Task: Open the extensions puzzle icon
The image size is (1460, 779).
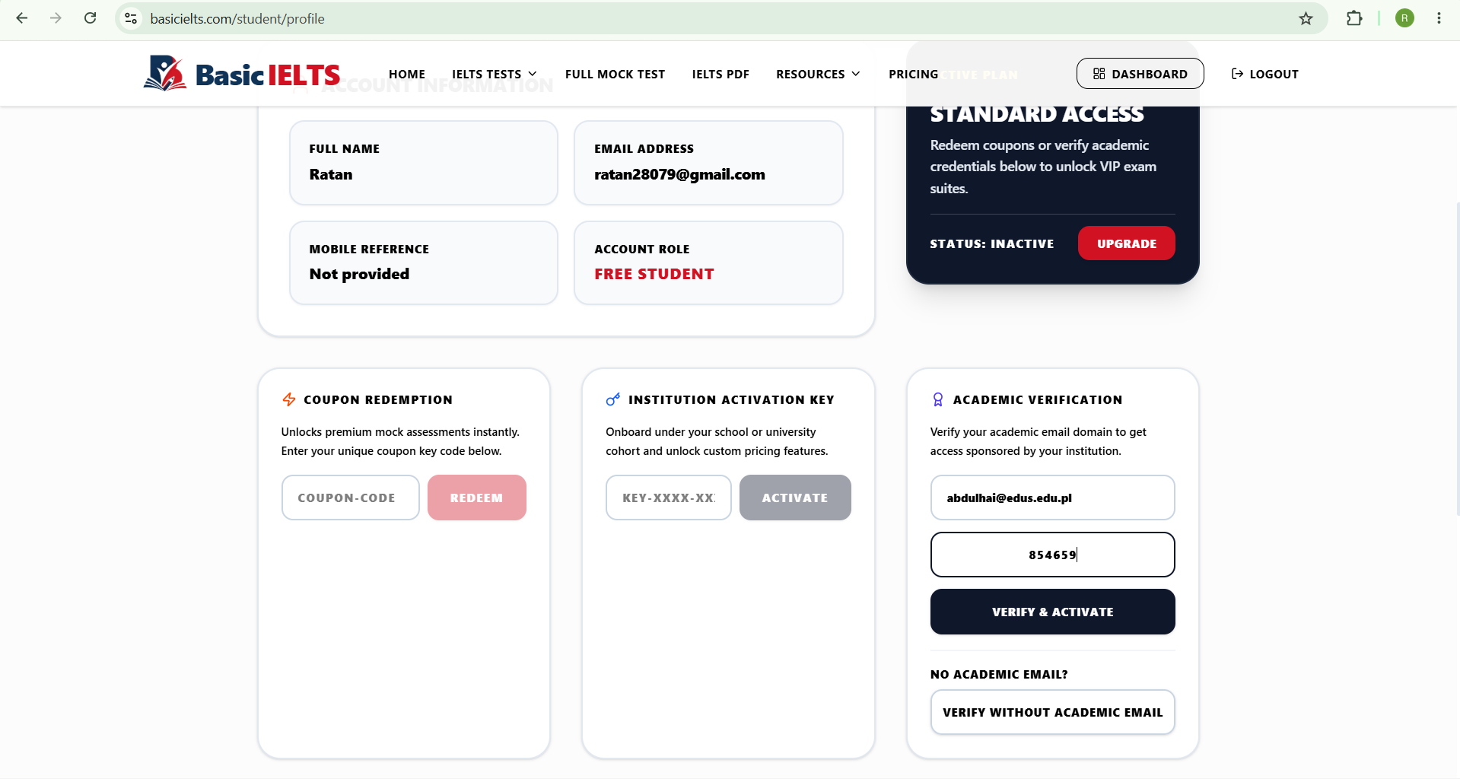Action: (x=1354, y=18)
